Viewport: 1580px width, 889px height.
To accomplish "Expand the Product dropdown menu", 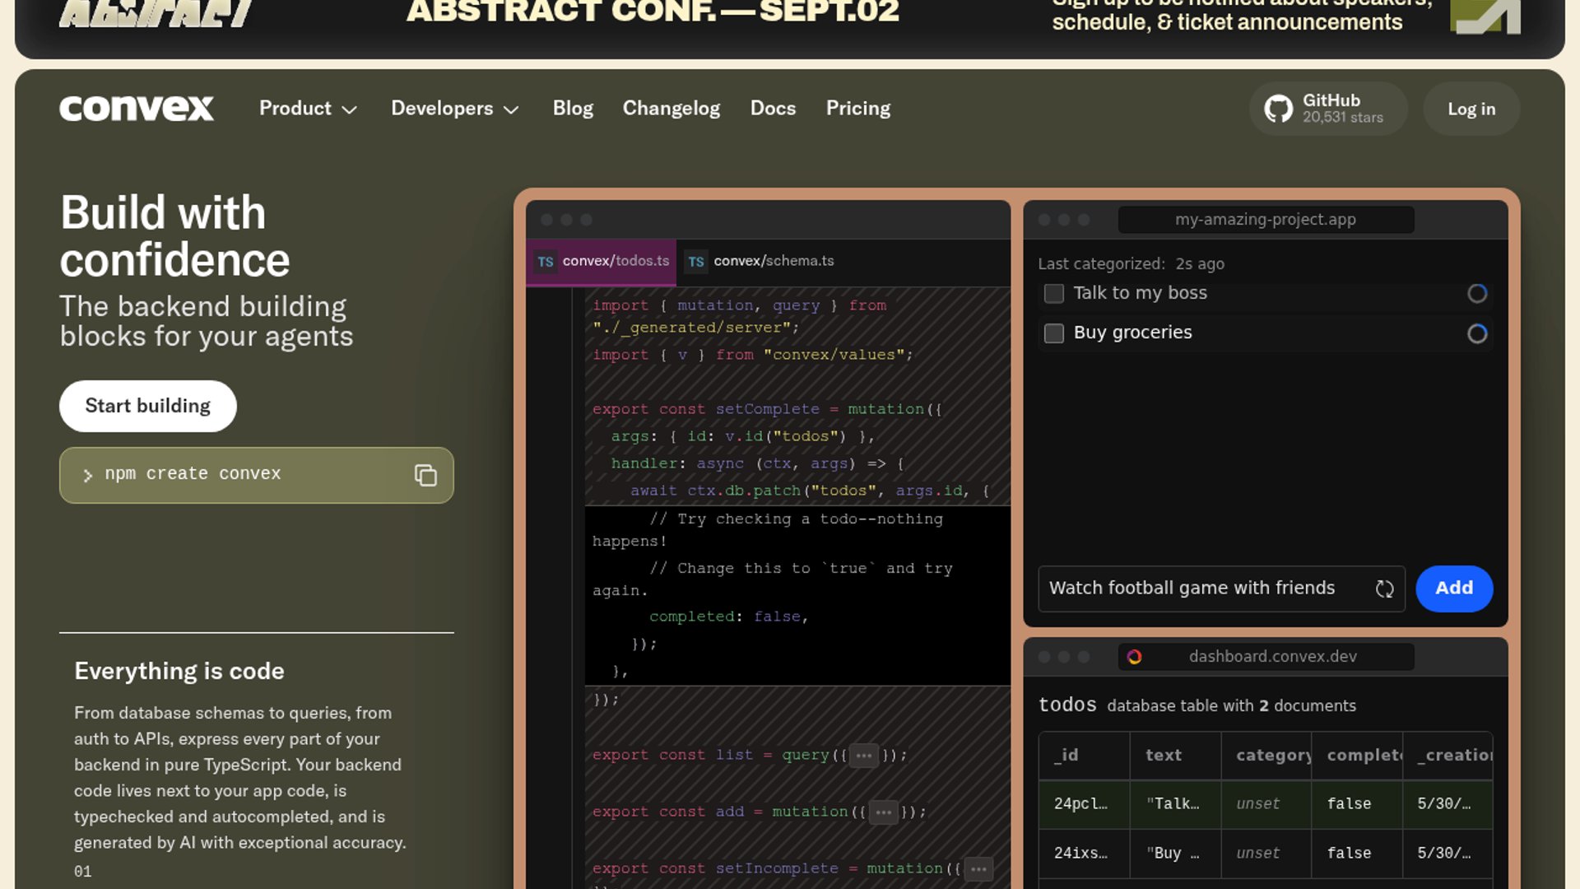I will (x=308, y=109).
